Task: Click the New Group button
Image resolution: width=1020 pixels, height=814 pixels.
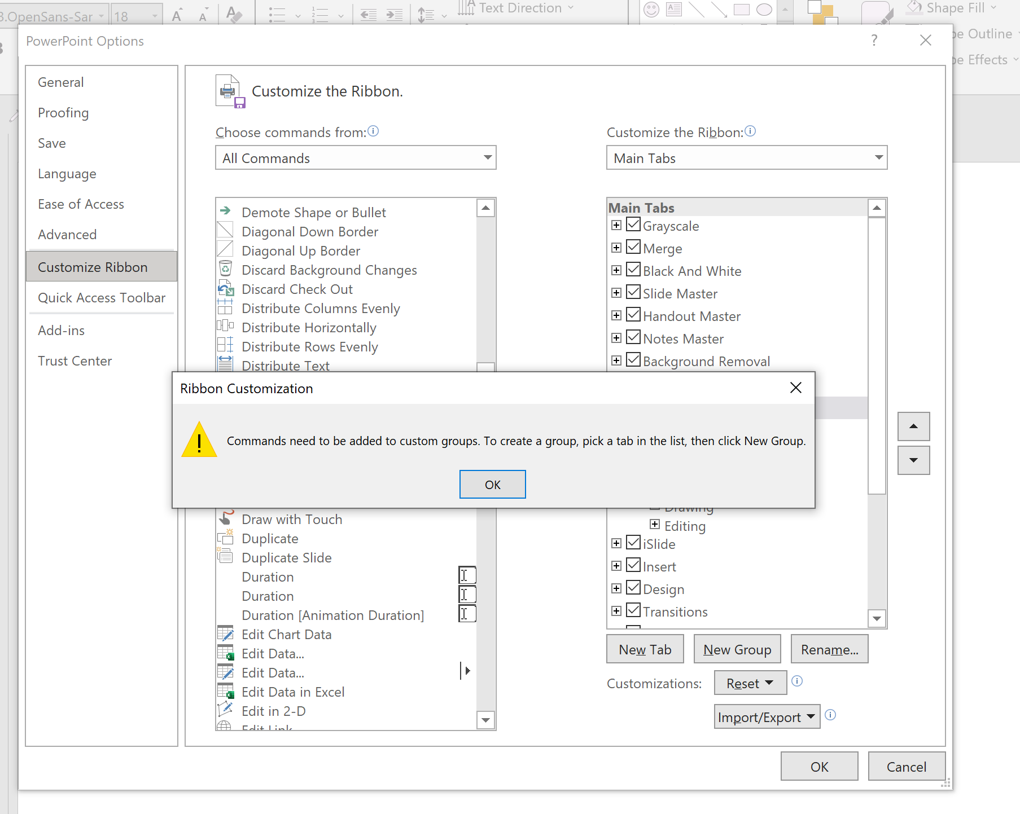Action: coord(737,649)
